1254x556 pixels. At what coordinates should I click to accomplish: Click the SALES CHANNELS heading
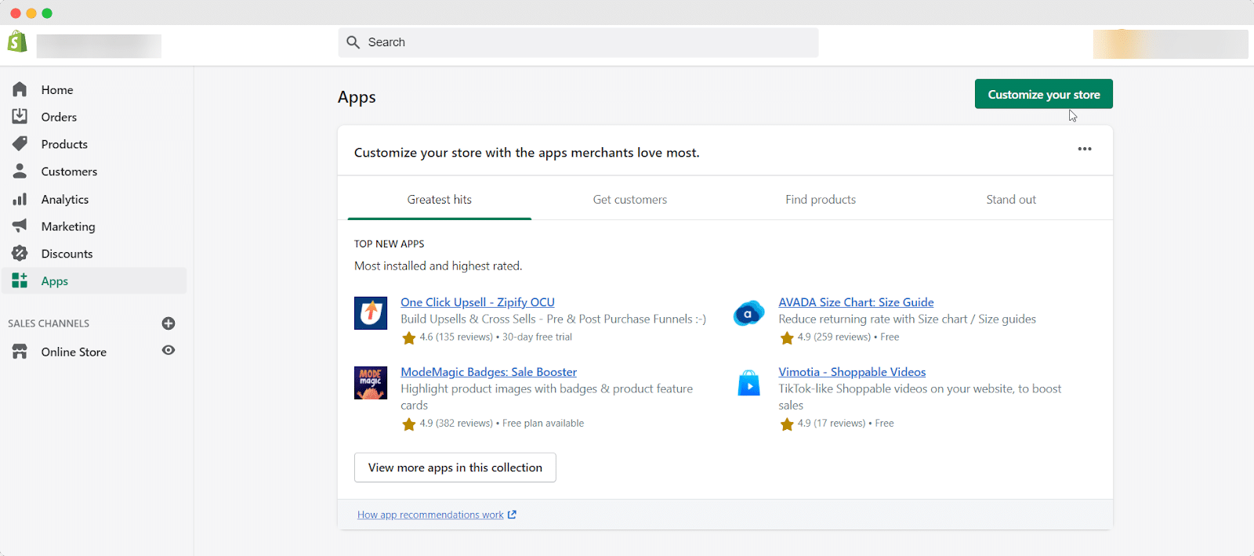49,323
